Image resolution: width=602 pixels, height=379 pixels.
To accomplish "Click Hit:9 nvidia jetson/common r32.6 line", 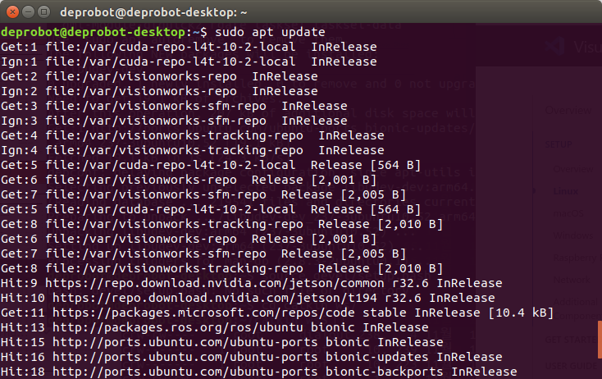I will coord(252,283).
